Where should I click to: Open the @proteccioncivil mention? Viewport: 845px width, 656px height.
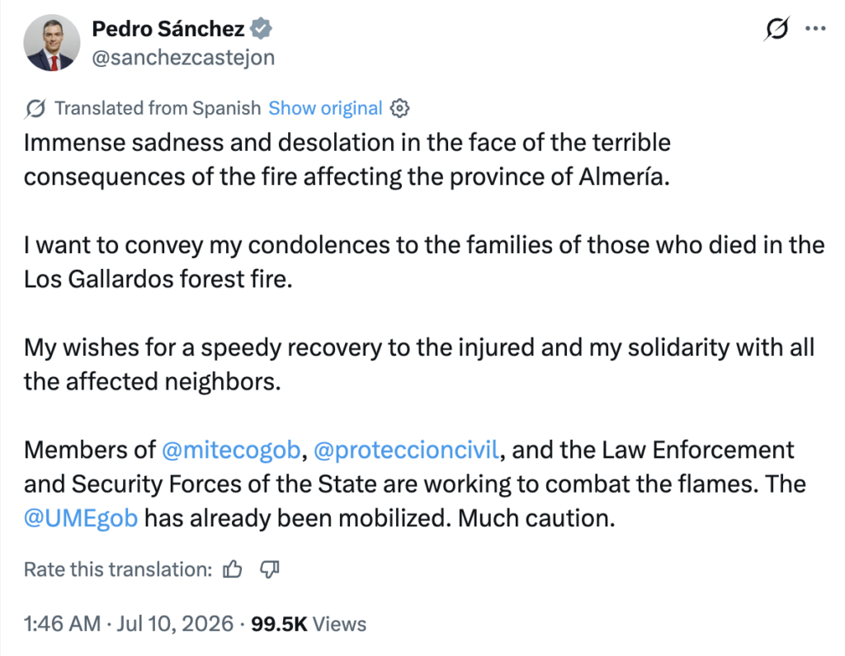tap(406, 450)
